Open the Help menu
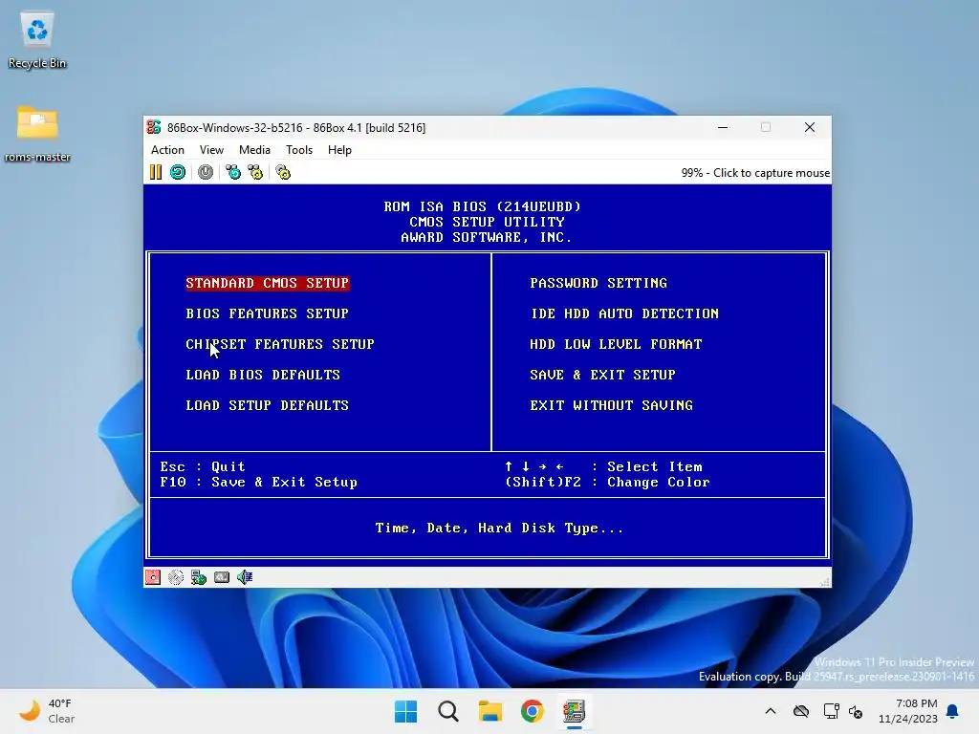This screenshot has width=979, height=734. pyautogui.click(x=339, y=150)
